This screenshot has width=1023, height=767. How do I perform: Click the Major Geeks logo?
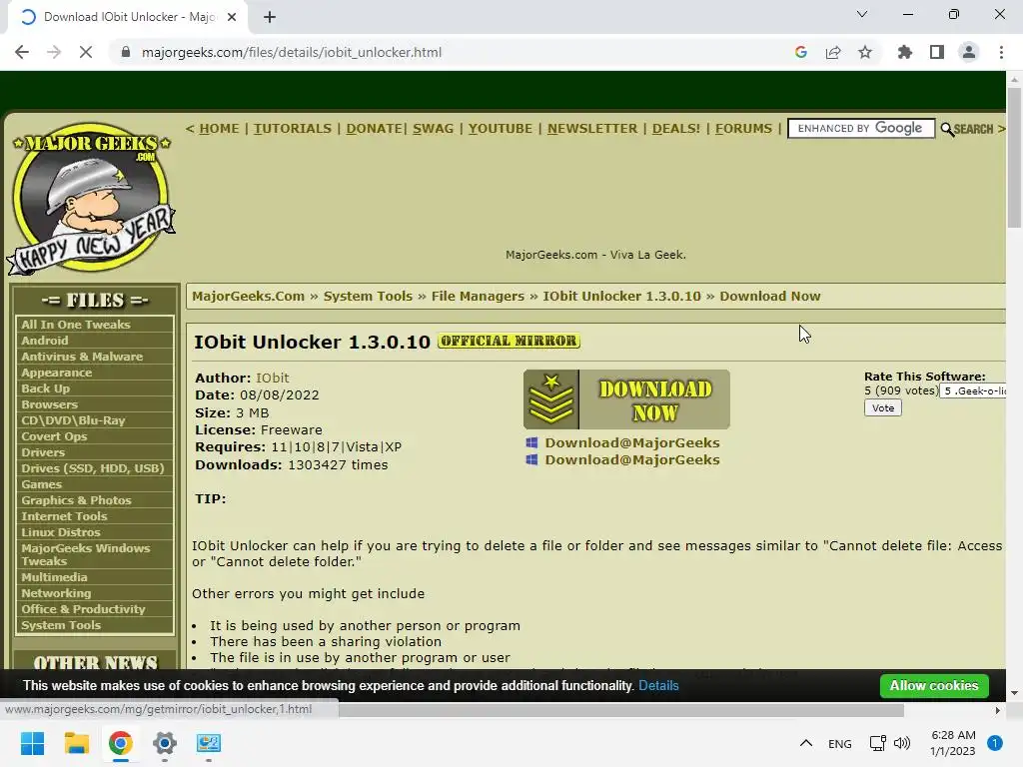point(91,198)
